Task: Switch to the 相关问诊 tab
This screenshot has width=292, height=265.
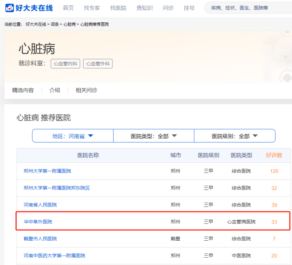Action: (x=86, y=90)
